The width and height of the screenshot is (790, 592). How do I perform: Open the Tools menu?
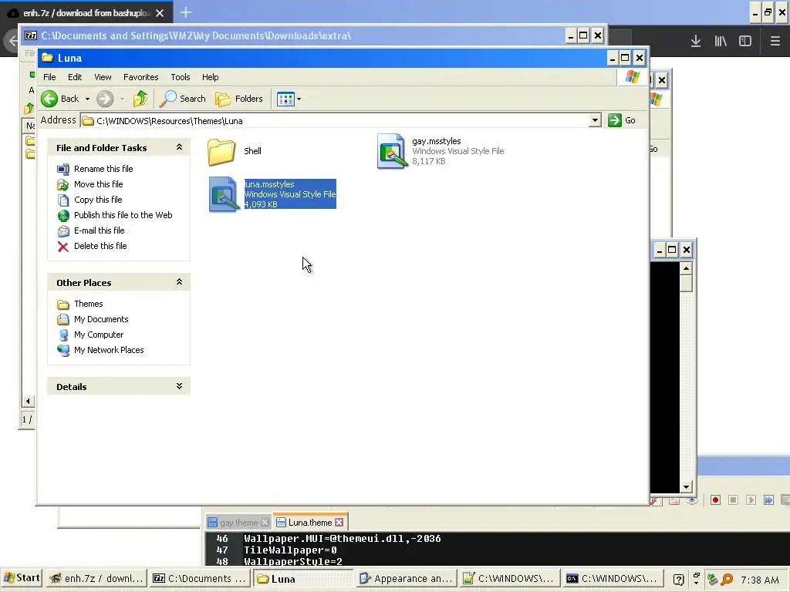(181, 77)
